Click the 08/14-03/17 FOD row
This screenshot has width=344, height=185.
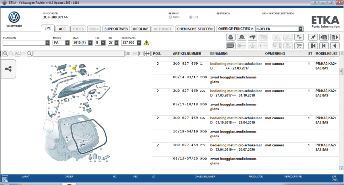point(245,79)
